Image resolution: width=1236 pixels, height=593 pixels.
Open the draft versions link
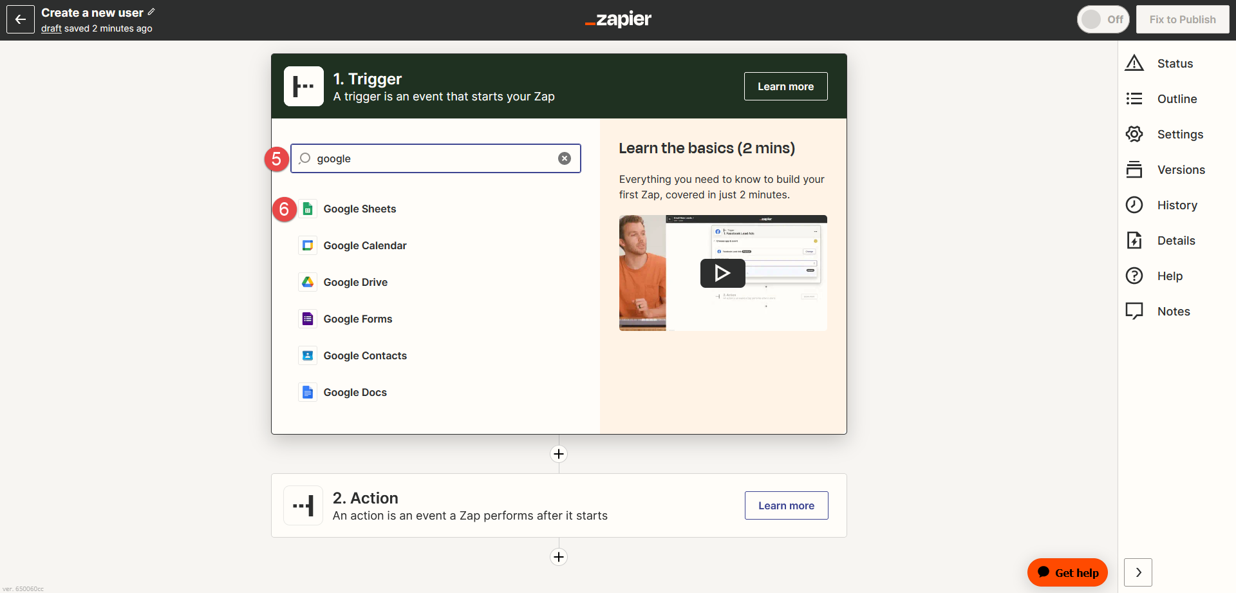click(51, 28)
